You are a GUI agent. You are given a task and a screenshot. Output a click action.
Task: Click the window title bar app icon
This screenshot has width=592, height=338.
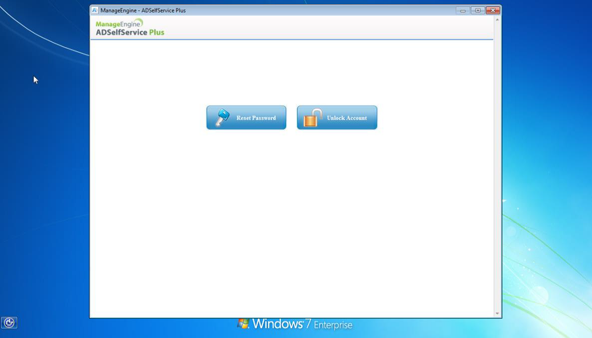tap(95, 10)
